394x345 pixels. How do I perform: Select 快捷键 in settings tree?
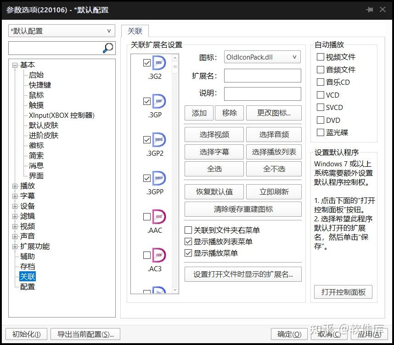tap(40, 85)
